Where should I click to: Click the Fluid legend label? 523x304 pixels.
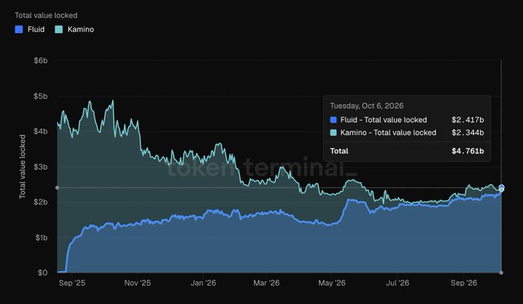click(x=36, y=29)
